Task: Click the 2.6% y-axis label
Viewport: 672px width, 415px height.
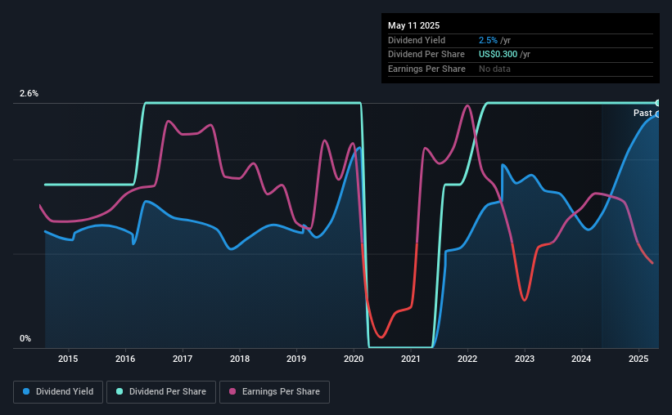Action: [29, 93]
